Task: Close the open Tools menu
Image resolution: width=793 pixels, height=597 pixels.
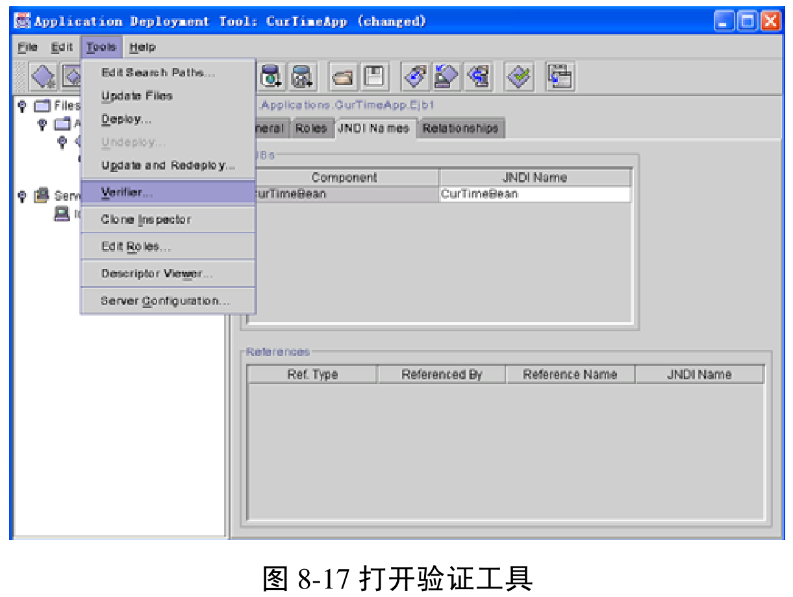Action: tap(101, 47)
